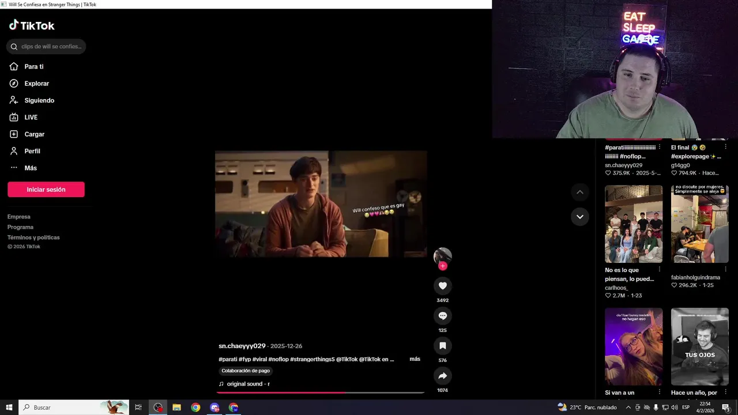The width and height of the screenshot is (738, 415).
Task: Open the Windows Start menu
Action: pyautogui.click(x=9, y=408)
